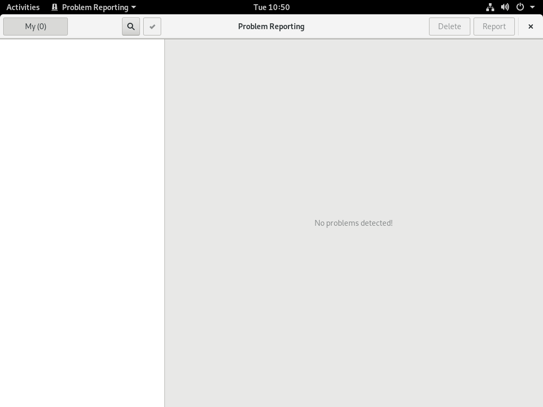Close the Problem Reporting window
543x407 pixels.
coord(530,26)
